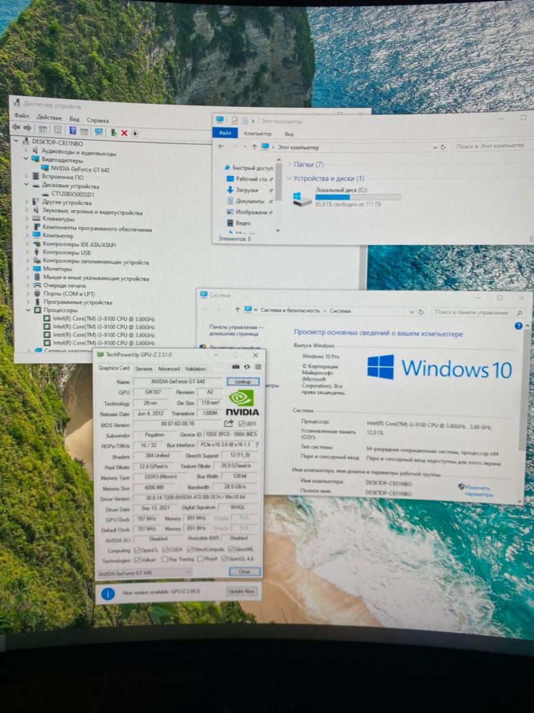Click the scan hardware monitor icon in Device Manager
Viewport: 534px width, 713px height.
coord(98,132)
